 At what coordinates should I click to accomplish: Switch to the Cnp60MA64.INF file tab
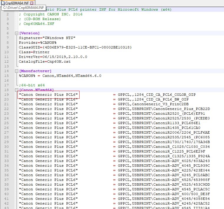tap(16, 3)
